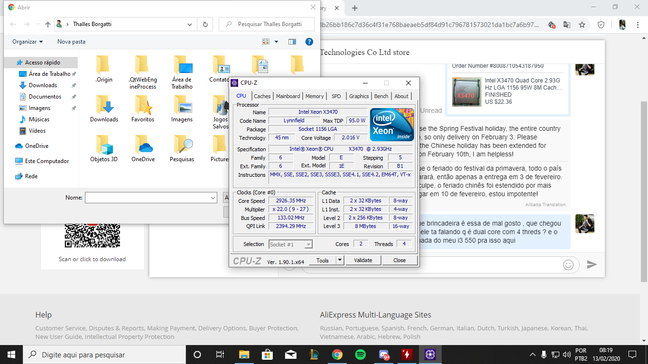Screen dimensions: 648x364
Task: Select Documentos in navigation pane
Action: 45,97
